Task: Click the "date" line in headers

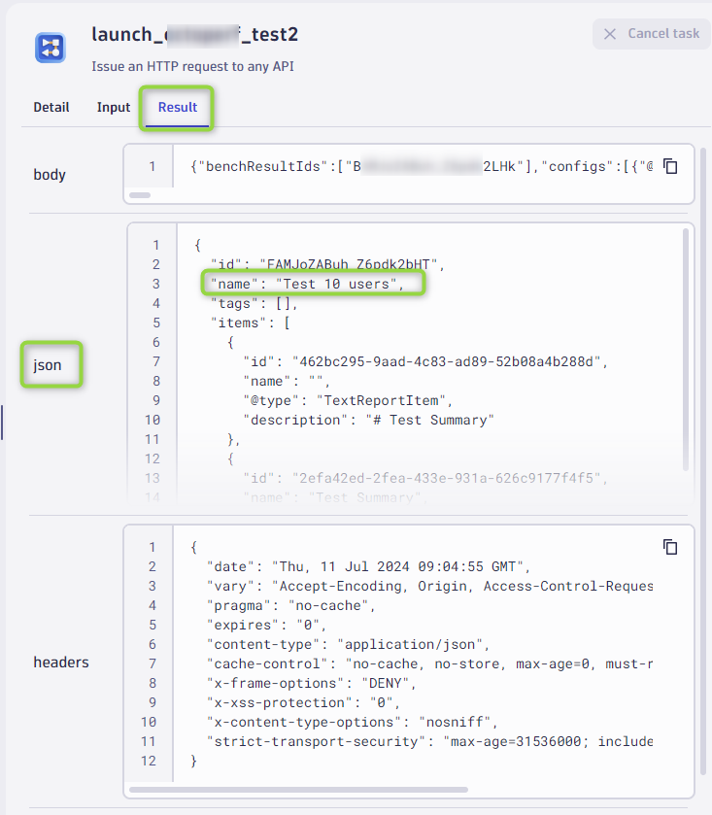Action: coord(369,566)
